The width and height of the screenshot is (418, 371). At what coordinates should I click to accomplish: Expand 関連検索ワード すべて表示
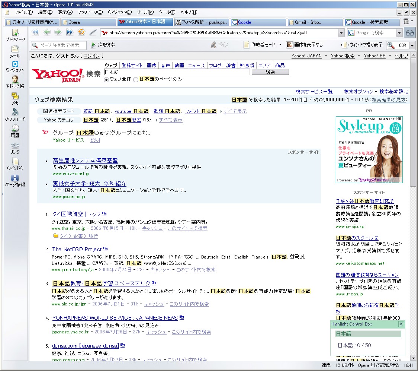click(x=235, y=111)
